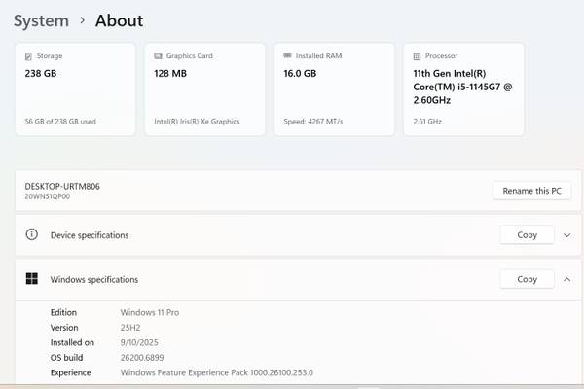Click the DESKTOP-URTM806 computer name
Screen dimensions: 584x389
click(x=62, y=185)
